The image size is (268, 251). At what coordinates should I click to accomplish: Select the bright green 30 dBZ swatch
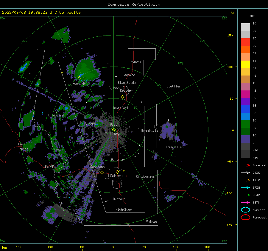245,124
